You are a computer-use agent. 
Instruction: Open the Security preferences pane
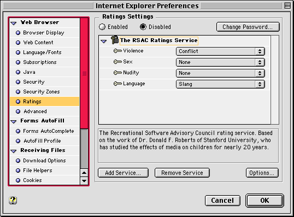pyautogui.click(x=45, y=82)
